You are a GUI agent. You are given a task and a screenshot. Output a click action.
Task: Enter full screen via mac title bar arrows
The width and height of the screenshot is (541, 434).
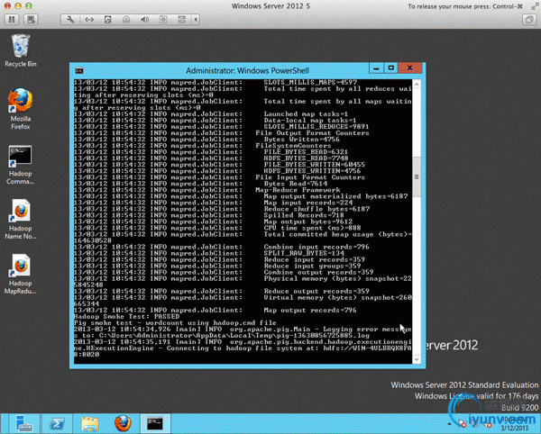point(534,6)
